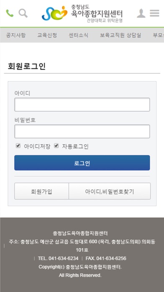Screen dimensions: 164x292
Task: Tap the green phone call icon
Action: (x=10, y=13)
